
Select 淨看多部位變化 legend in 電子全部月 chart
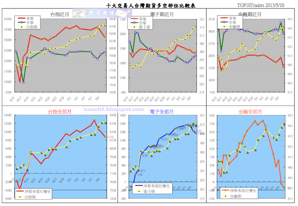coord(153,186)
